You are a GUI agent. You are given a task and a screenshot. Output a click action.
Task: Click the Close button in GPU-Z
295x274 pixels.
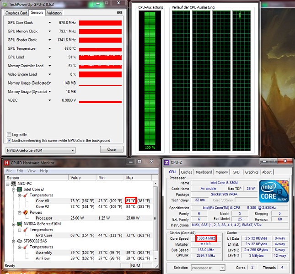click(112, 149)
